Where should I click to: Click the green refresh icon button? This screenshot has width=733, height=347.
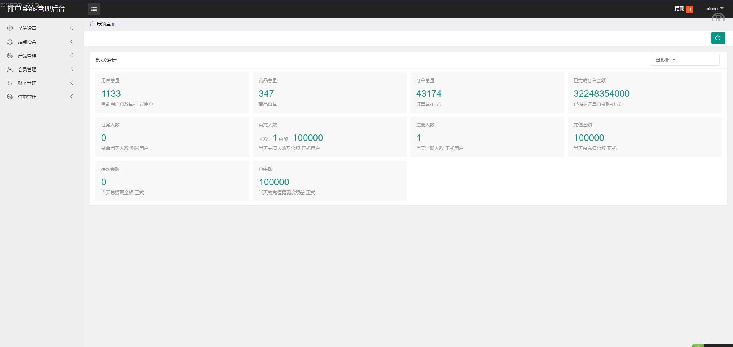718,38
